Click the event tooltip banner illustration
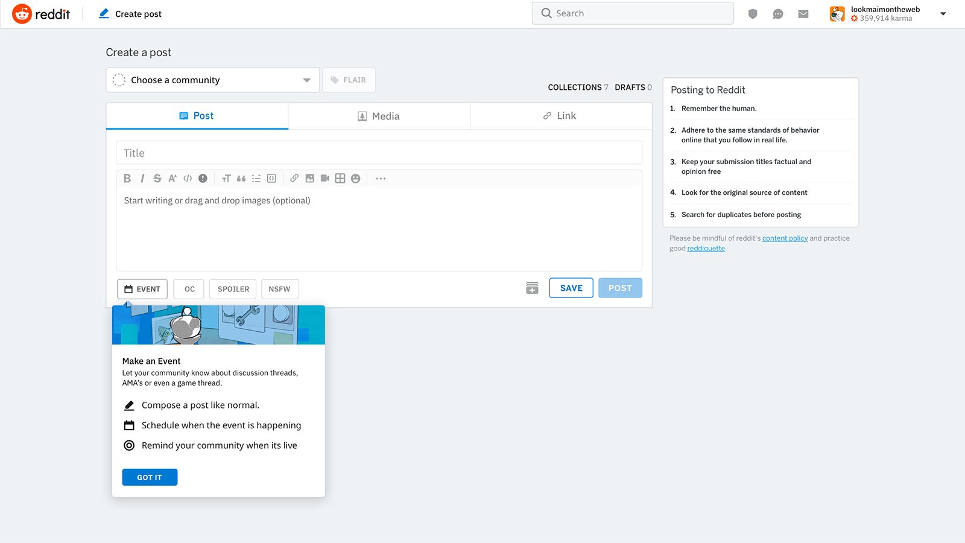The height and width of the screenshot is (543, 965). tap(218, 325)
